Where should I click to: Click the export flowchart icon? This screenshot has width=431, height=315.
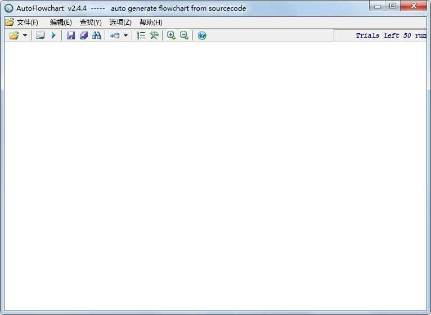(x=115, y=35)
